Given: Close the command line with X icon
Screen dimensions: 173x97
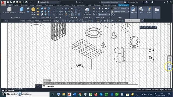Looking at the screenshot, I should click(x=38, y=86).
